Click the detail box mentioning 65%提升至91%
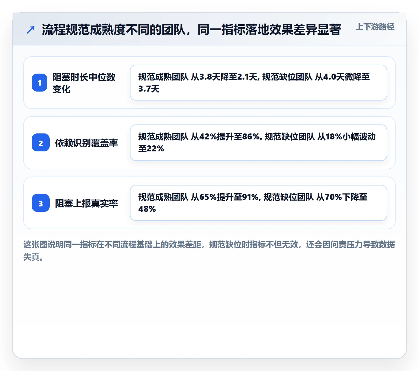The height and width of the screenshot is (371, 419). click(259, 203)
